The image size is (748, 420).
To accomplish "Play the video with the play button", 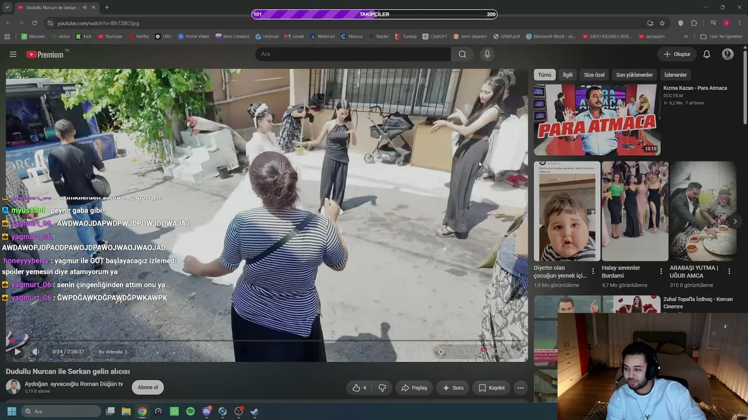I will 17,352.
